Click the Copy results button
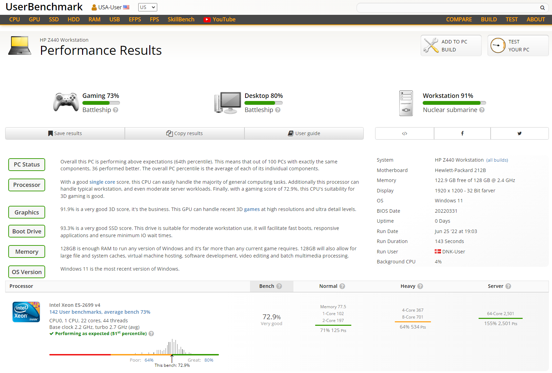This screenshot has height=373, width=552. 184,133
